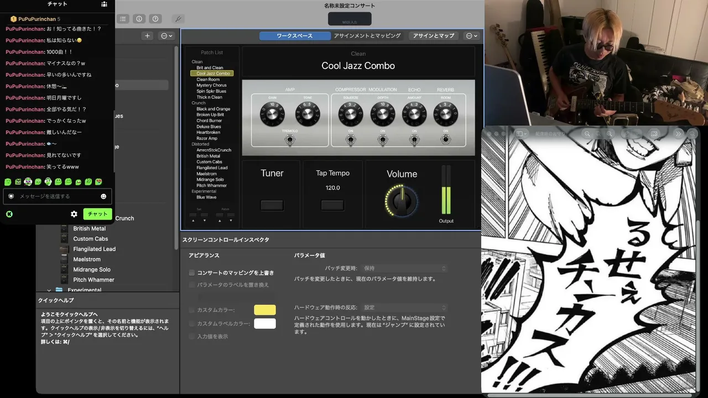Open ハードウェア動作時の反応 設定 dropdown
This screenshot has width=708, height=398.
[x=404, y=307]
